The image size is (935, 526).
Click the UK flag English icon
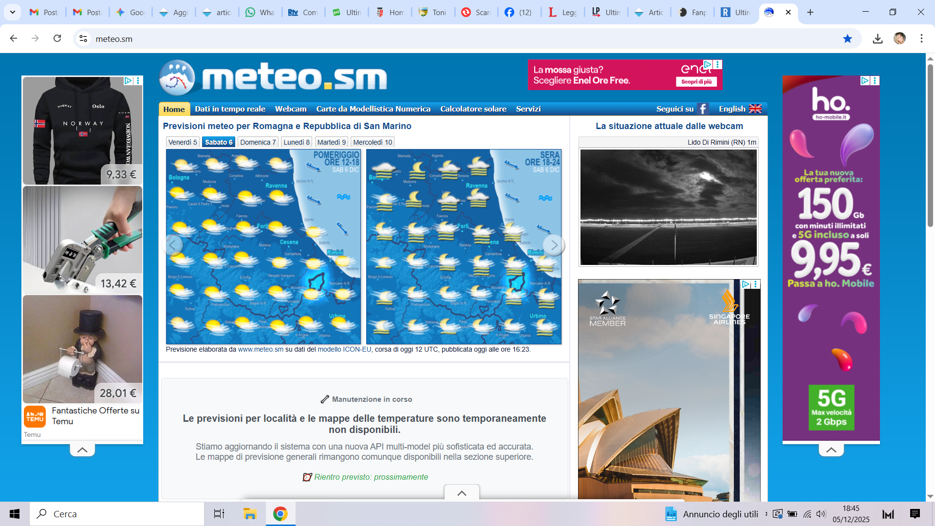point(755,109)
